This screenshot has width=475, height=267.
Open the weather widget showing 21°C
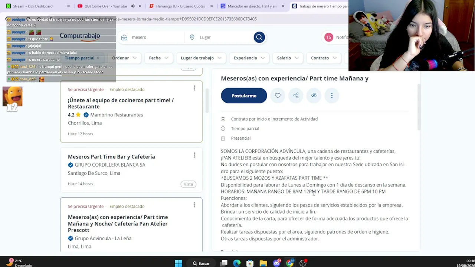tap(18, 263)
